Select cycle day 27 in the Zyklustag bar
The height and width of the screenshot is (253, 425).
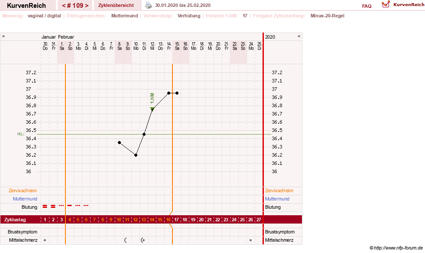(x=259, y=220)
